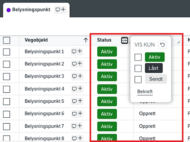Add comment to Belysningspunkt 7
The width and height of the screenshot is (190, 142).
77,126
